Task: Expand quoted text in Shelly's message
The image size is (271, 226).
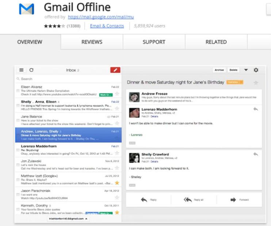Action: 132,185
